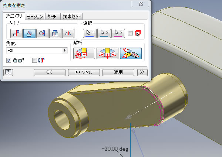222x157 pixels.
Task: Open the dialog help button
Action: pos(8,72)
